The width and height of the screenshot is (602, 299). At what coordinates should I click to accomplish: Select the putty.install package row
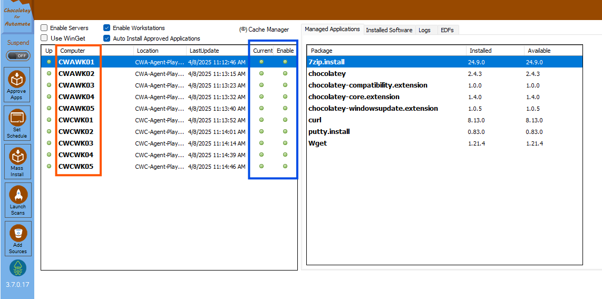pyautogui.click(x=444, y=132)
